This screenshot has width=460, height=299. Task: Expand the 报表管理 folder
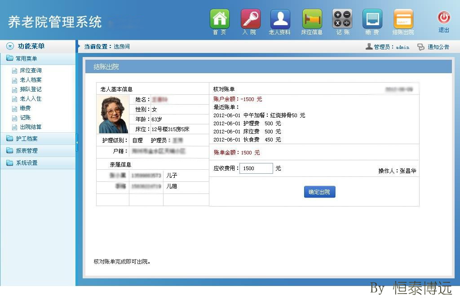point(38,151)
